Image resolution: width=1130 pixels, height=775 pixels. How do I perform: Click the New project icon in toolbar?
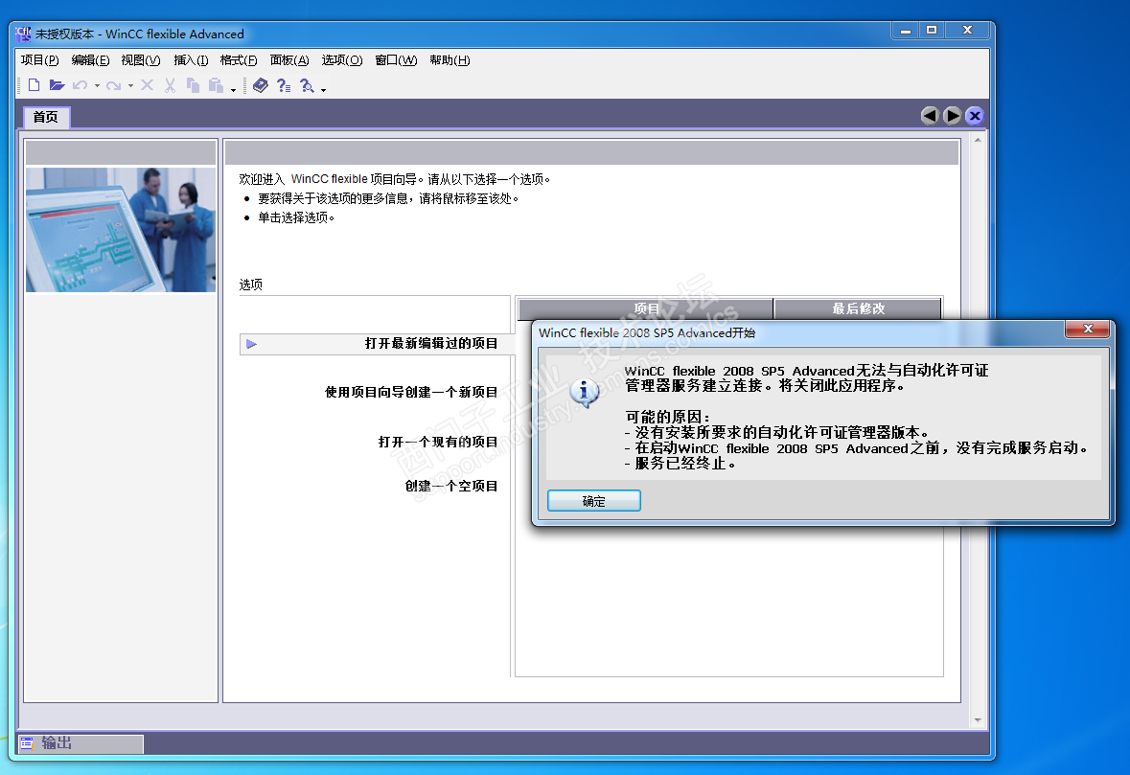[34, 85]
